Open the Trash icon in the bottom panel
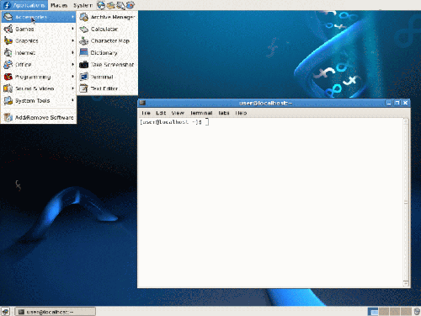 pos(417,312)
